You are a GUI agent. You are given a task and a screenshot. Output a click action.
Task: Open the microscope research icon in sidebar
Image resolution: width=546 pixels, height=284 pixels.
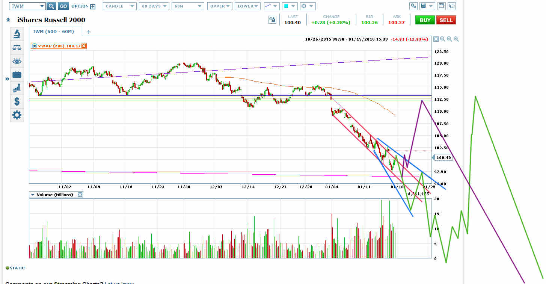point(17,34)
